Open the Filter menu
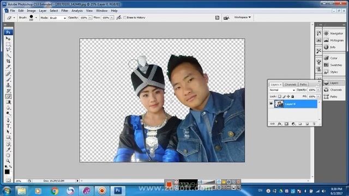The image size is (349, 196). (64, 11)
